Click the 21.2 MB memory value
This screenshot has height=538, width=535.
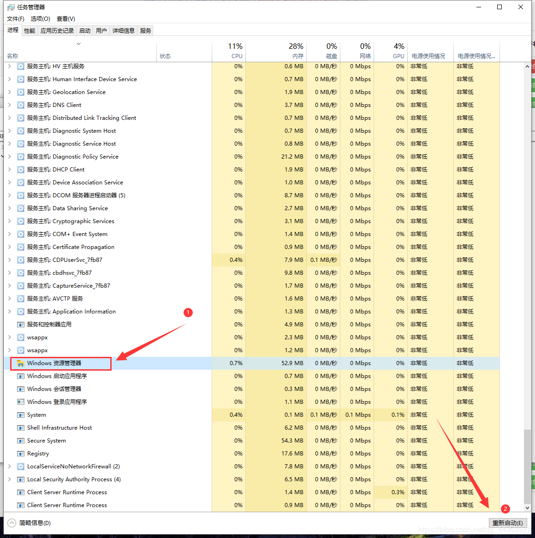[x=292, y=157]
